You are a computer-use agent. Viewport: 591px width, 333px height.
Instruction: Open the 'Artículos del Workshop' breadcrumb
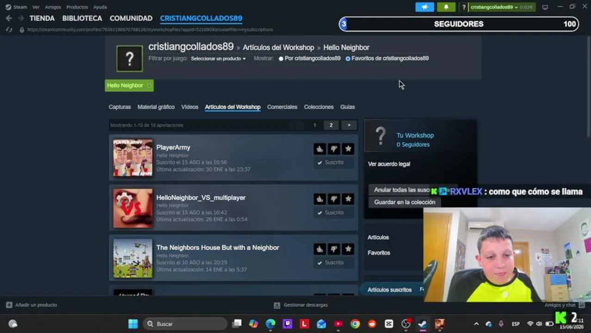coord(278,48)
